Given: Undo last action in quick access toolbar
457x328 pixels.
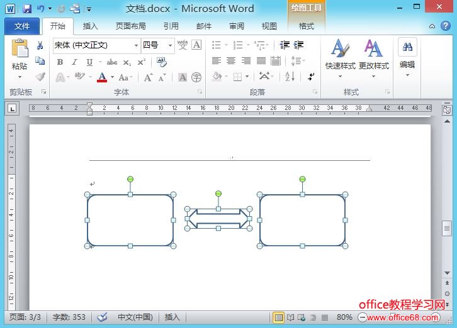Looking at the screenshot, I should 41,9.
